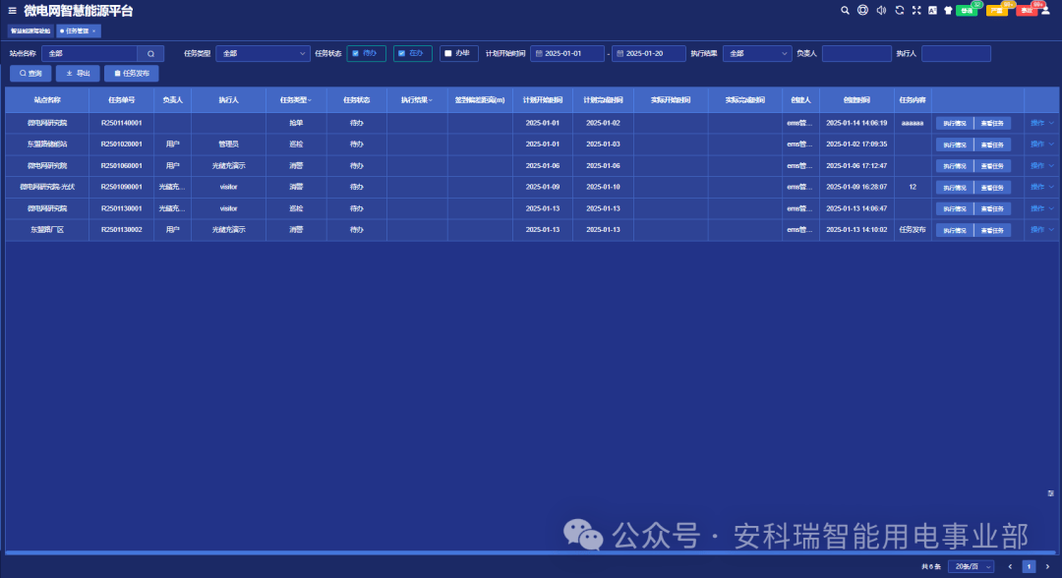Close the 任务管理 tab
Image resolution: width=1062 pixels, height=578 pixels.
[94, 31]
